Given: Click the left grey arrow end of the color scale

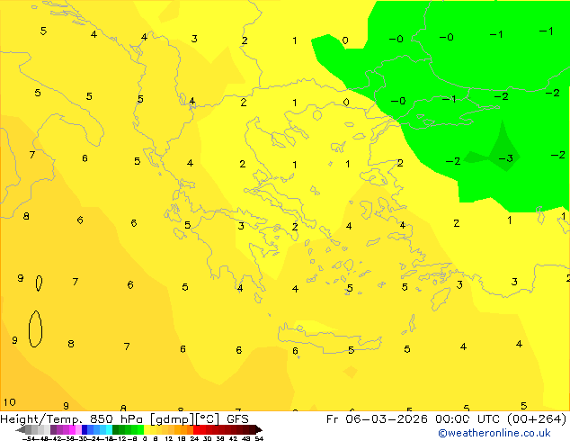Looking at the screenshot, I should click(20, 429).
